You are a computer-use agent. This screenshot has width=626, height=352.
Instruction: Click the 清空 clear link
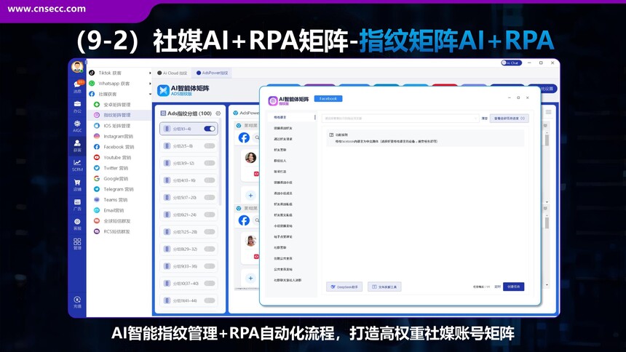484,119
